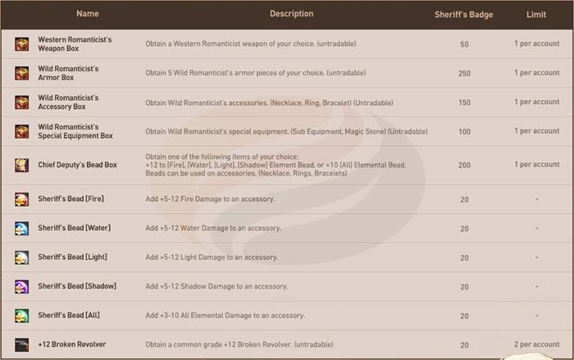Click the Name column header
This screenshot has height=360, width=574.
[87, 14]
